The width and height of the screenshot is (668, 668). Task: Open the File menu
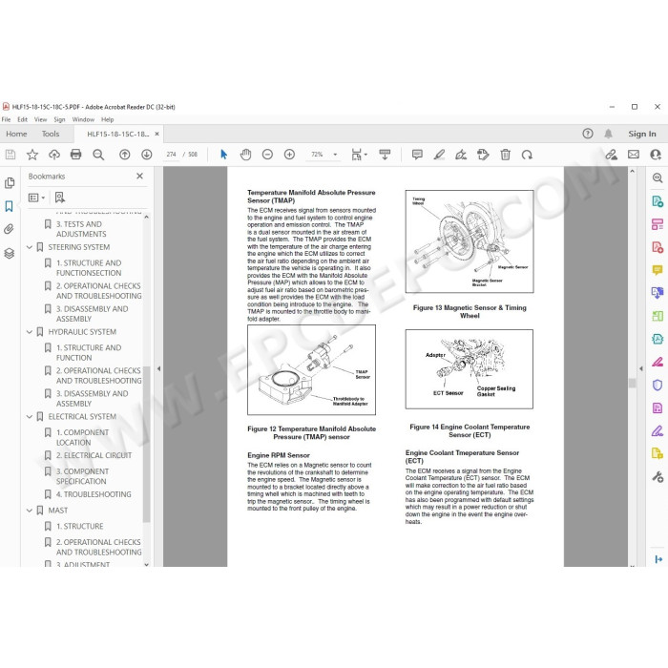point(6,119)
